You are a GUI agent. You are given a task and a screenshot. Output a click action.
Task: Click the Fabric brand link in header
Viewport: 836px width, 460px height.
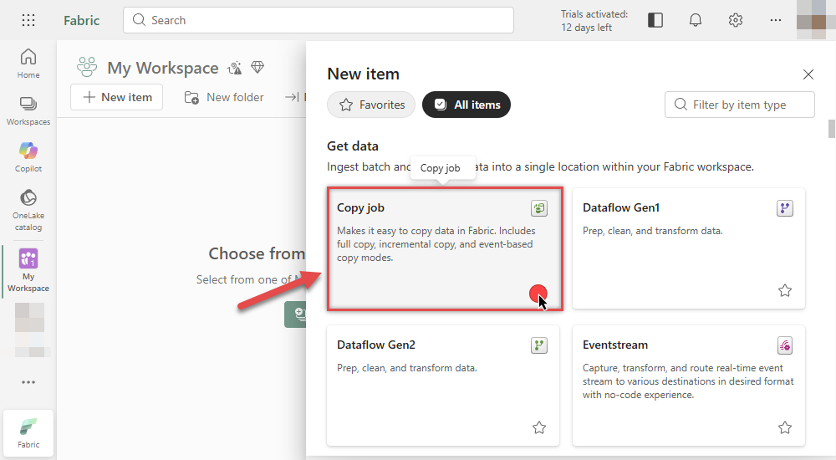82,20
